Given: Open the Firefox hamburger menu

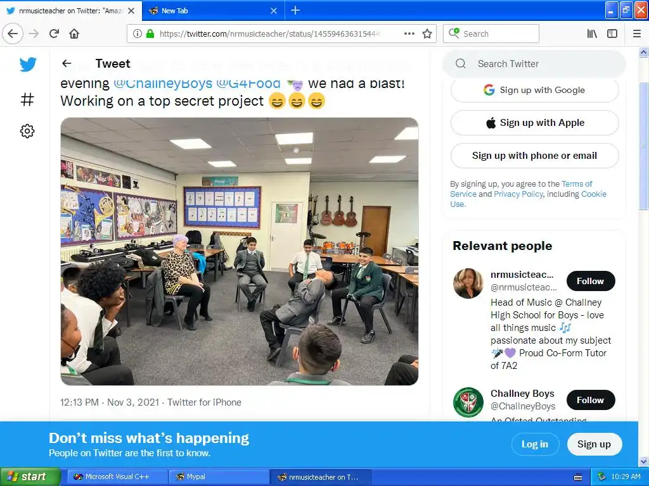Looking at the screenshot, I should [x=637, y=34].
